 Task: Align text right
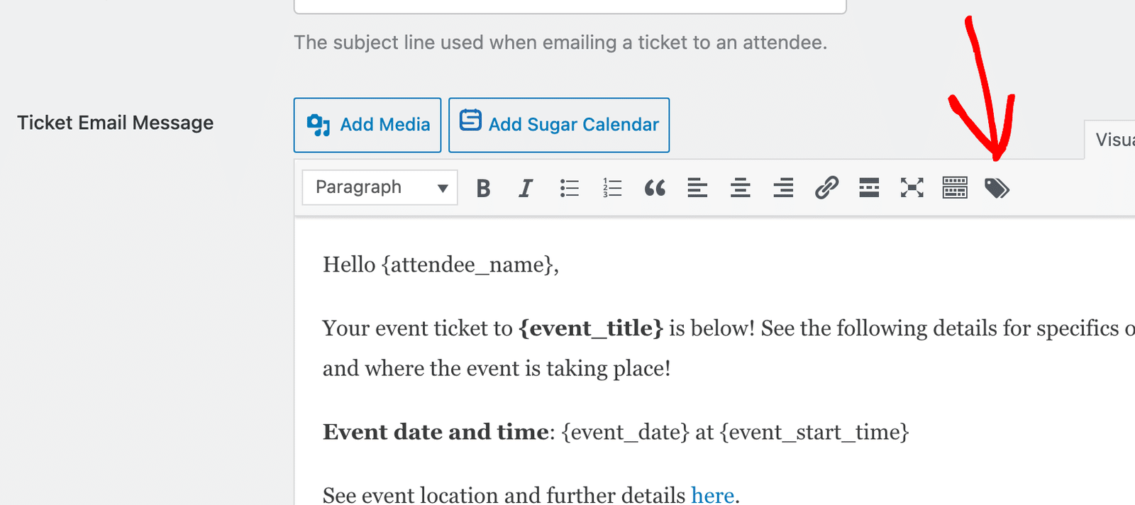(783, 188)
